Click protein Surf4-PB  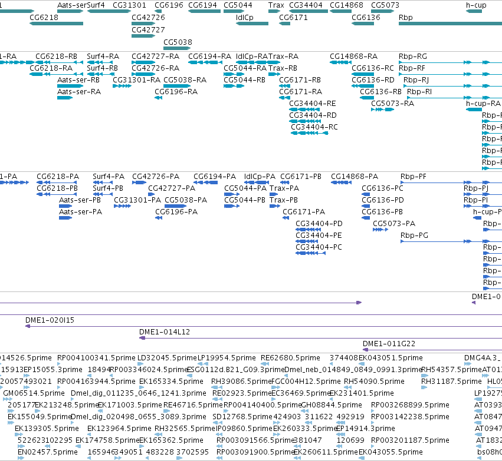[103, 194]
